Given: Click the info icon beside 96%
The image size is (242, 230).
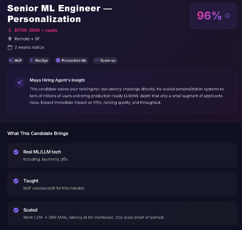Looking at the screenshot, I should click(227, 16).
